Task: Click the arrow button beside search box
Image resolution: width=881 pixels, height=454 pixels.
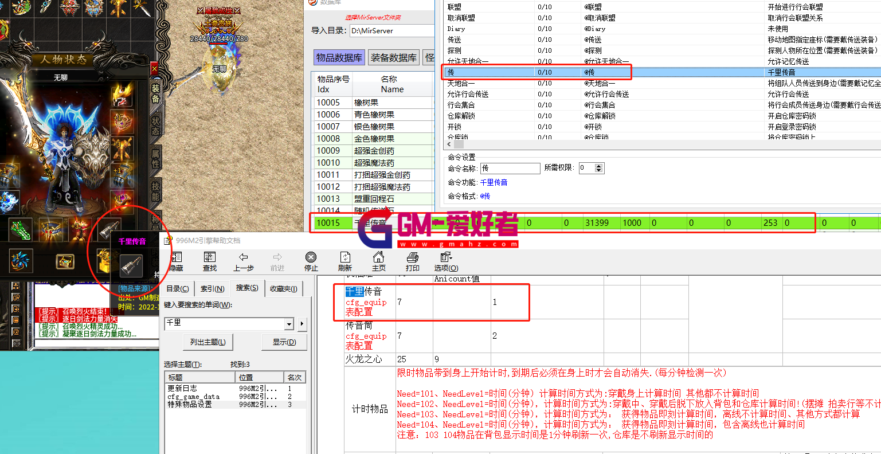Action: click(302, 324)
